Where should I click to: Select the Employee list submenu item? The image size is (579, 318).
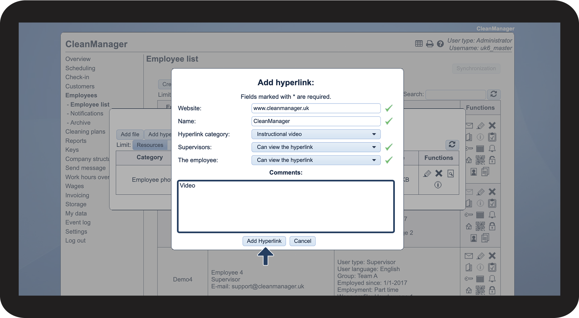point(90,104)
